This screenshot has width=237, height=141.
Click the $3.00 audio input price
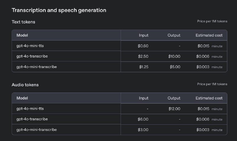[x=143, y=130]
